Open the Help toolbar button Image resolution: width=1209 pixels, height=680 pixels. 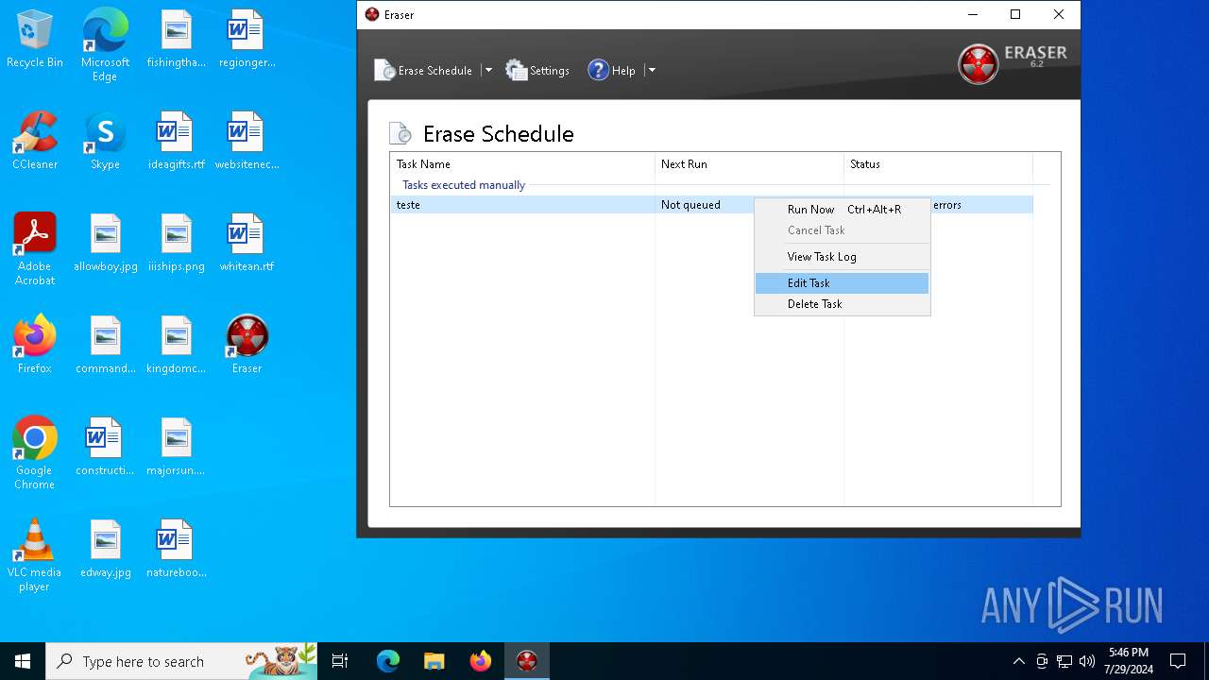tap(611, 70)
